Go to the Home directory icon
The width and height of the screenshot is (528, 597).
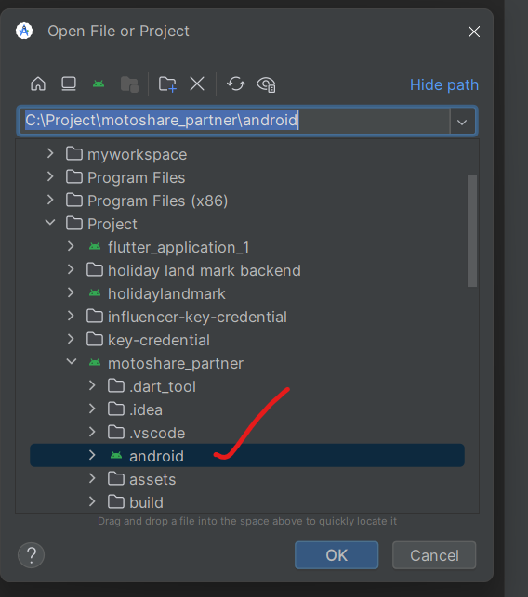pyautogui.click(x=38, y=84)
